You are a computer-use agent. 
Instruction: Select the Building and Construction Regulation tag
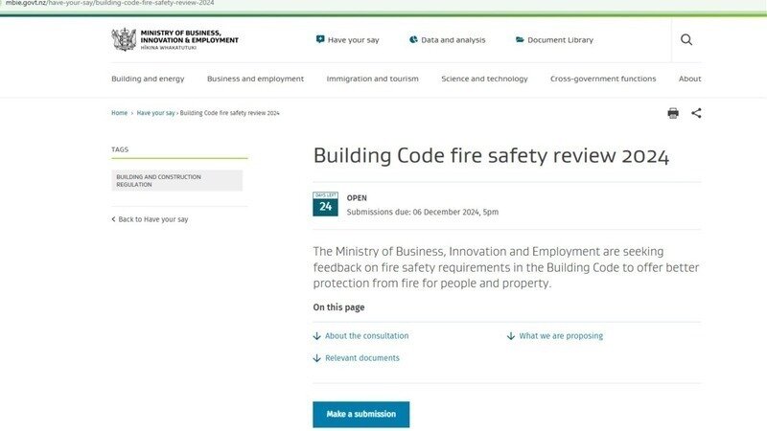pyautogui.click(x=177, y=181)
